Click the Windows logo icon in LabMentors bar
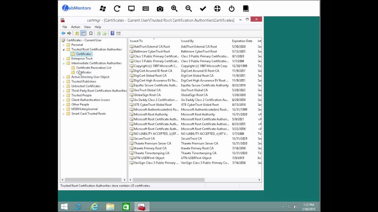 (x=103, y=9)
